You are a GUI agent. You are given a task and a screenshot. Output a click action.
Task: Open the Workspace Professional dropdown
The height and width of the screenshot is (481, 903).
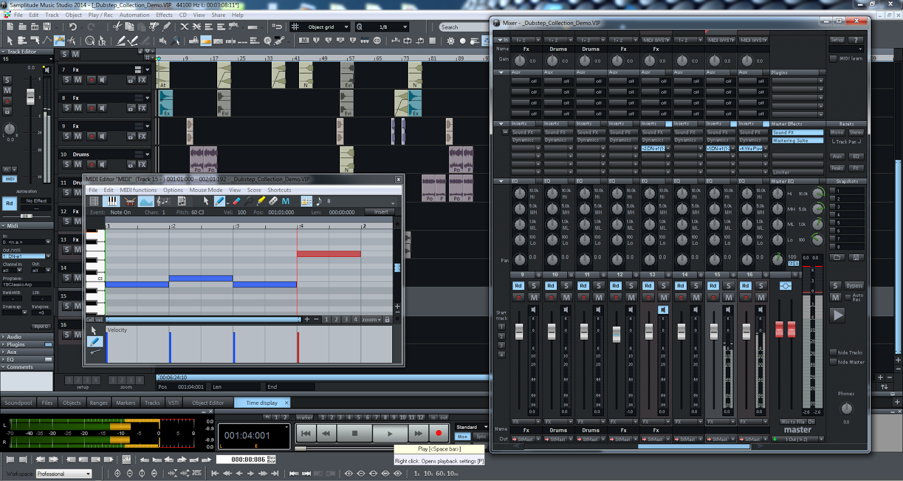pos(64,474)
